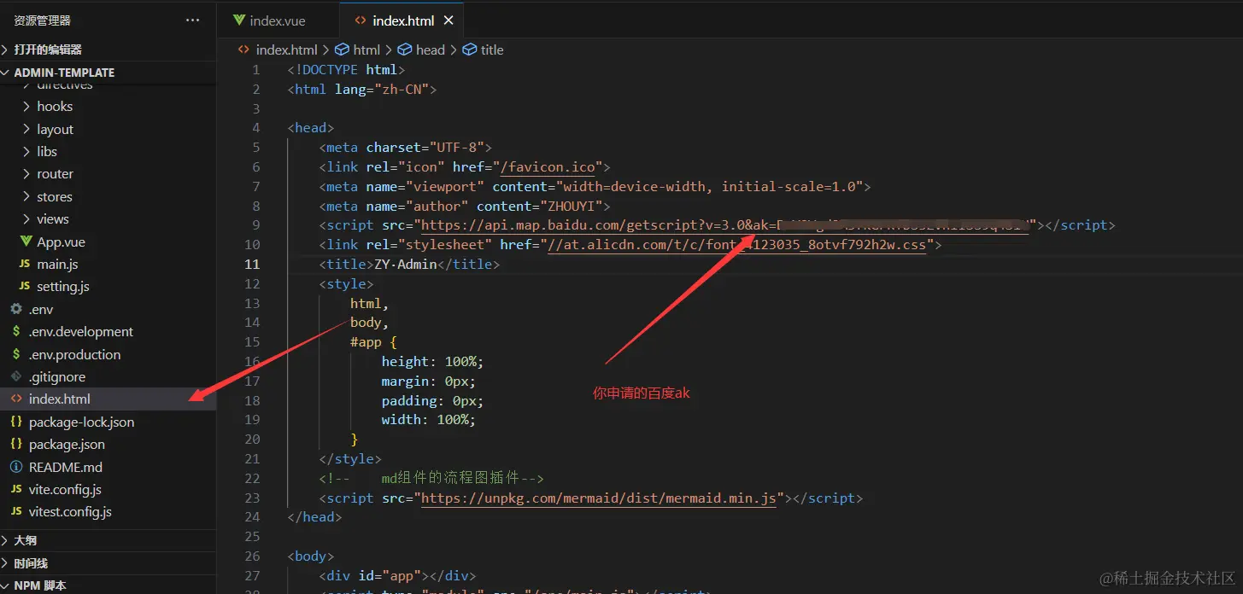Viewport: 1243px width, 594px height.
Task: Click the info icon beside README.md
Action: 15,467
